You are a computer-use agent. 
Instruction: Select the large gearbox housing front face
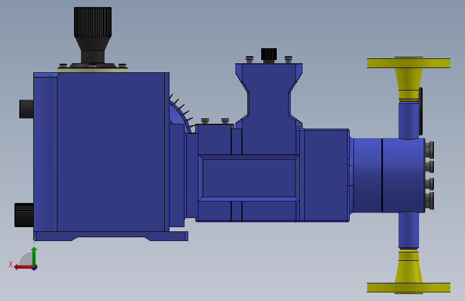click(110, 152)
